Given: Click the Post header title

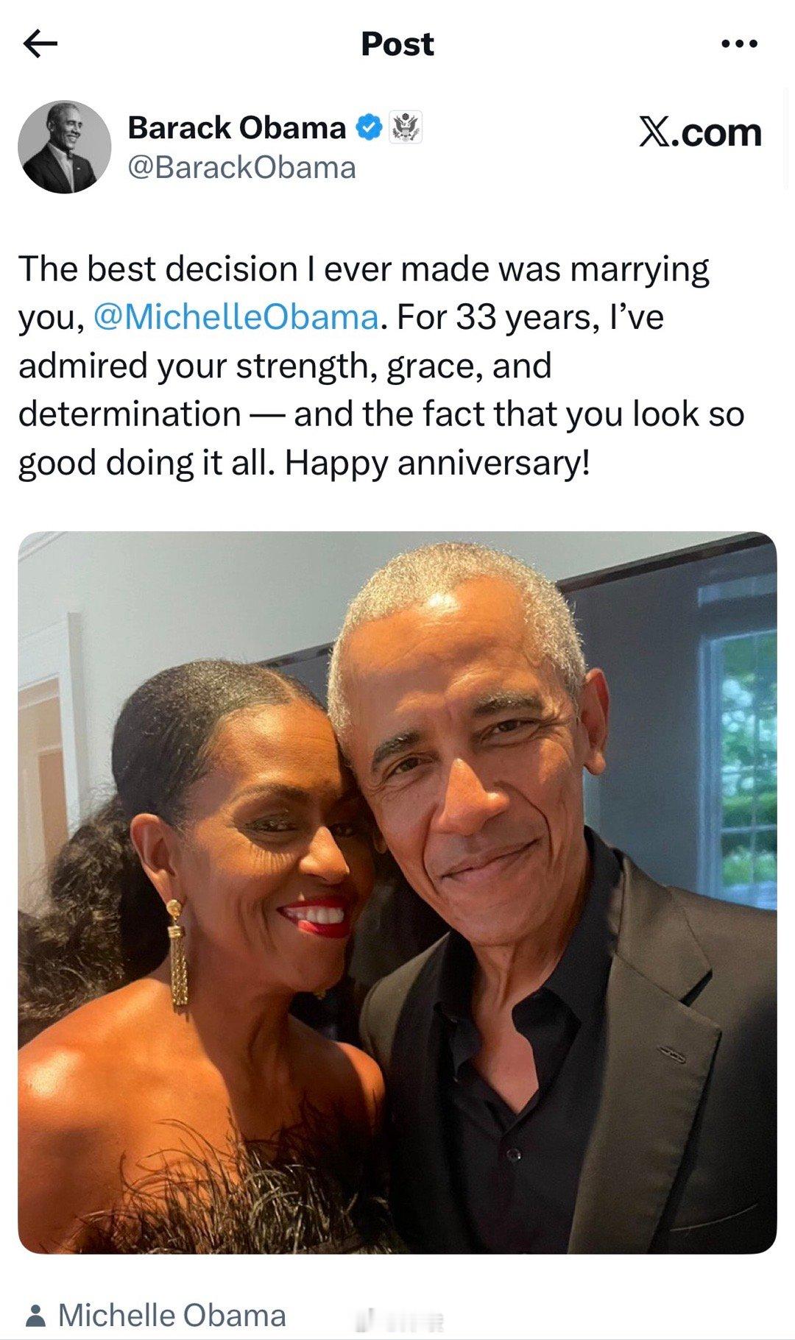Looking at the screenshot, I should [x=397, y=45].
